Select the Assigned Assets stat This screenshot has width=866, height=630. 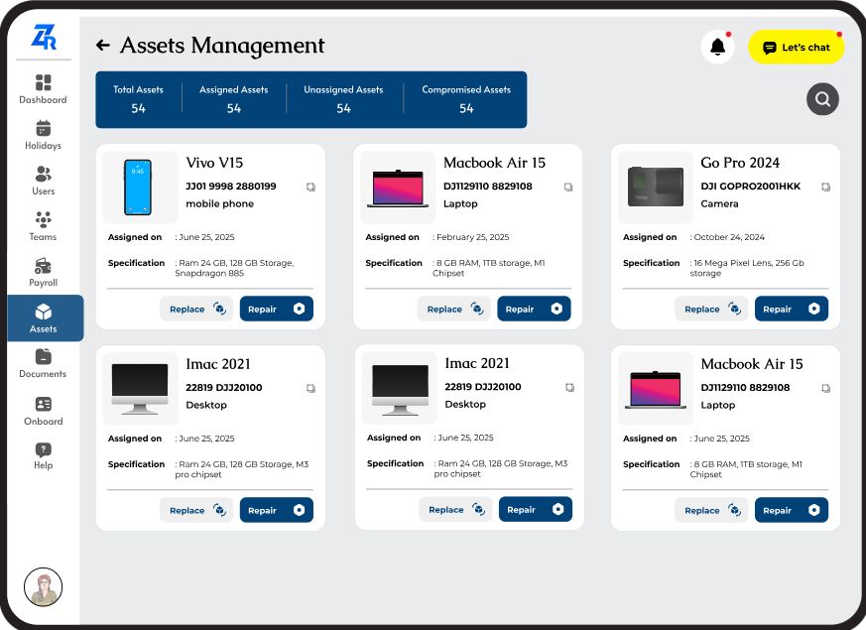pos(234,99)
